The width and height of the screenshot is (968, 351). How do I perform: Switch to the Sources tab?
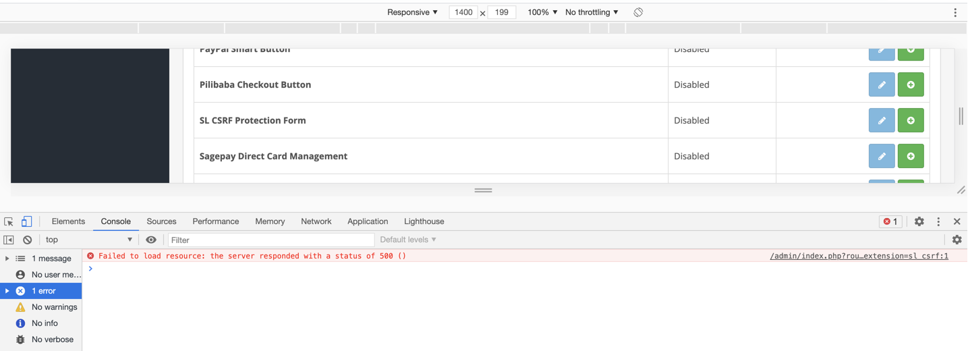tap(161, 221)
